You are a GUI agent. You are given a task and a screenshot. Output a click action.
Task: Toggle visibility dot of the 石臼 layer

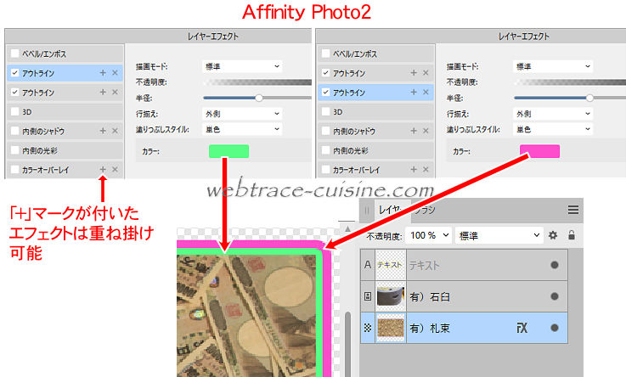point(555,296)
